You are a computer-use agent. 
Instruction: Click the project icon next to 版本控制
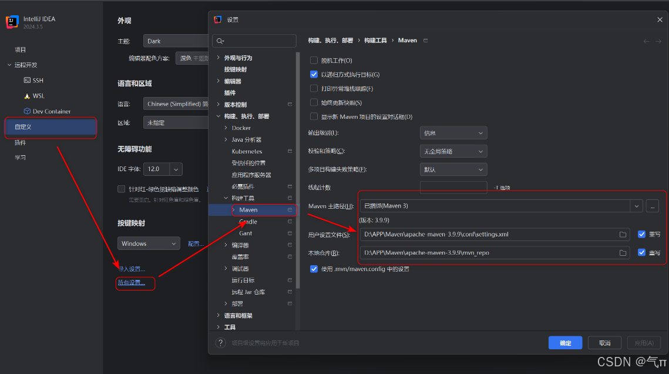pyautogui.click(x=290, y=104)
